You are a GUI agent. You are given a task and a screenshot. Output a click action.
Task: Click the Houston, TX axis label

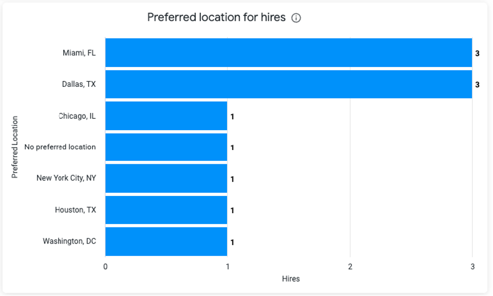pyautogui.click(x=76, y=210)
